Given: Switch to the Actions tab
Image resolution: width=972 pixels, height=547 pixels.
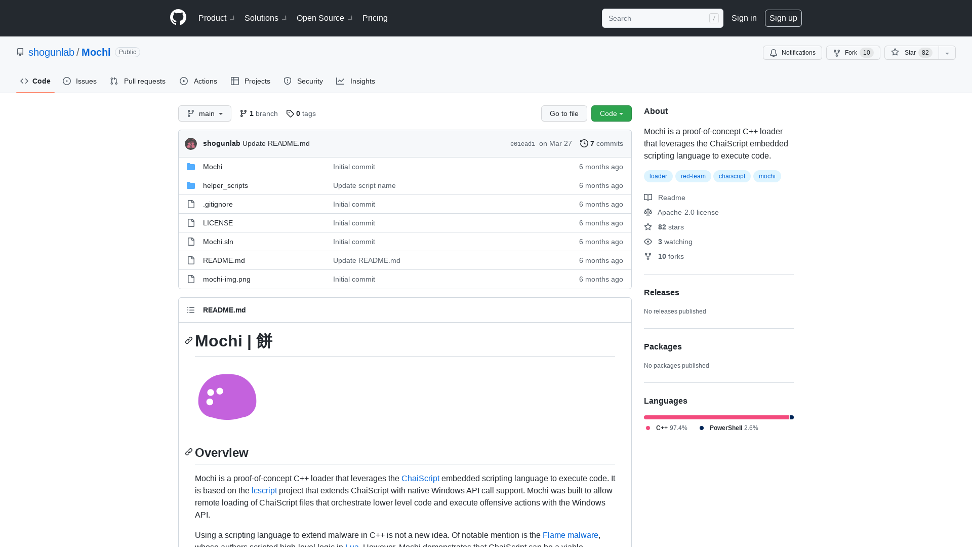Looking at the screenshot, I should [x=198, y=81].
